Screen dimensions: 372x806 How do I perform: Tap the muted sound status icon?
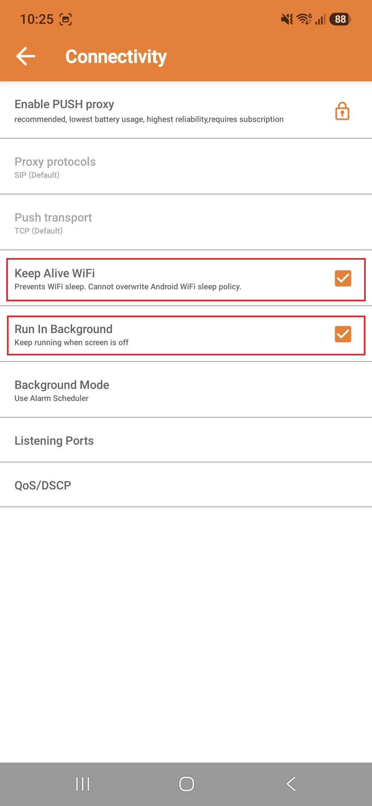287,19
